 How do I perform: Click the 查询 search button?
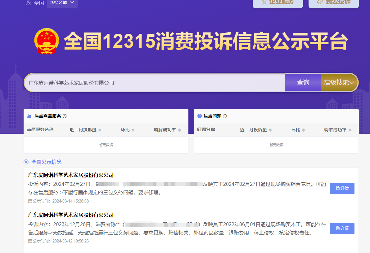click(303, 83)
